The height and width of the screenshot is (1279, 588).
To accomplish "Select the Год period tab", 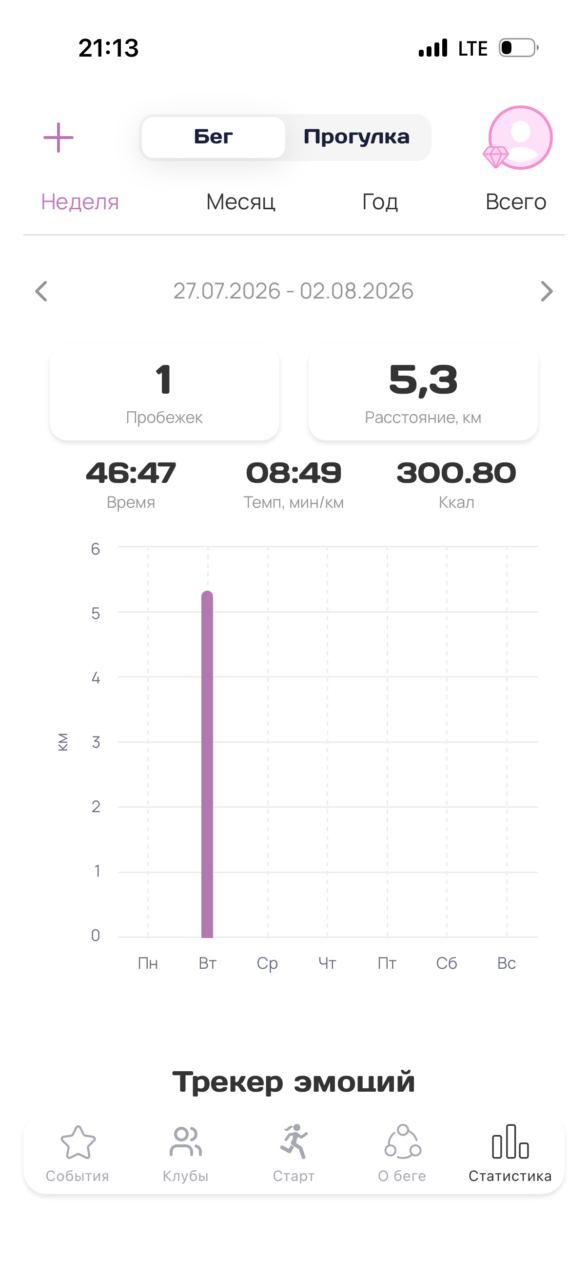I will coord(380,202).
